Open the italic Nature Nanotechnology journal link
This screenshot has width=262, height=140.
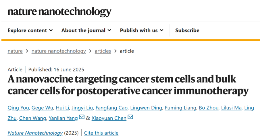[35, 133]
